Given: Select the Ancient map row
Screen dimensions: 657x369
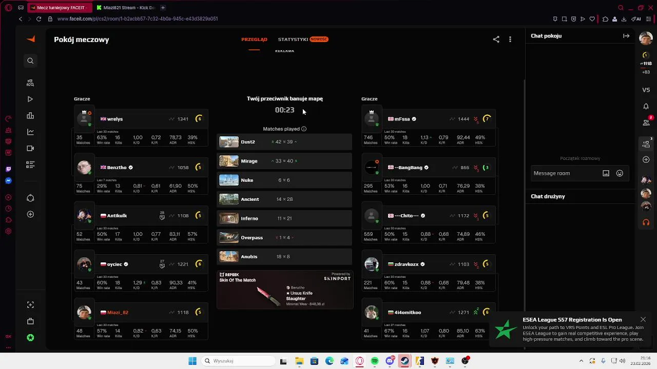Looking at the screenshot, I should [284, 199].
